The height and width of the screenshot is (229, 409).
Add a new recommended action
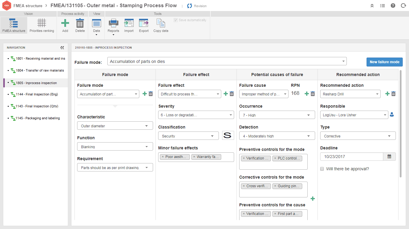pyautogui.click(x=387, y=94)
